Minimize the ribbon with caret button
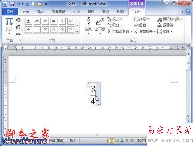This screenshot has height=146, width=193. (x=181, y=12)
